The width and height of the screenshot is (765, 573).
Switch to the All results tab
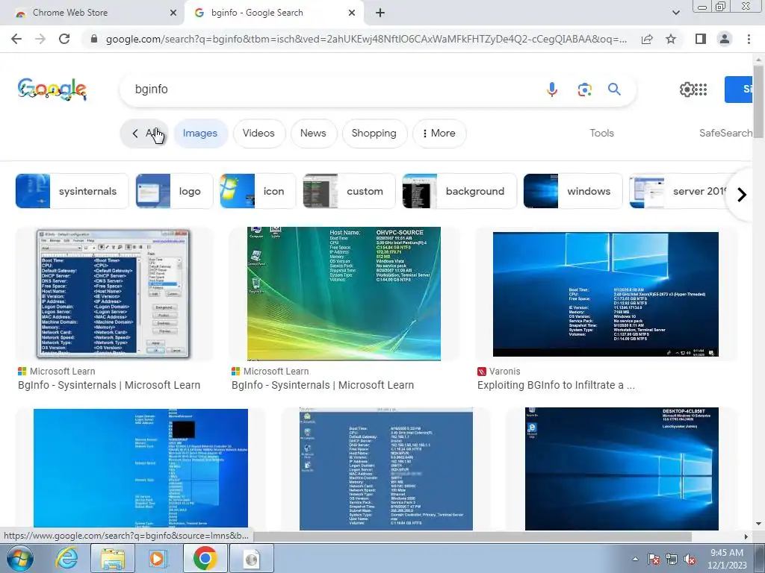[144, 133]
